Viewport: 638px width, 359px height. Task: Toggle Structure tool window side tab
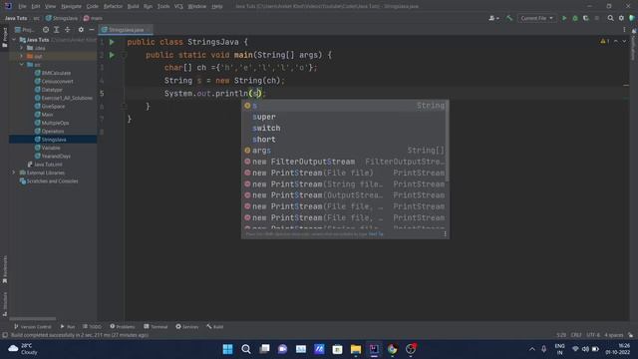coord(5,303)
